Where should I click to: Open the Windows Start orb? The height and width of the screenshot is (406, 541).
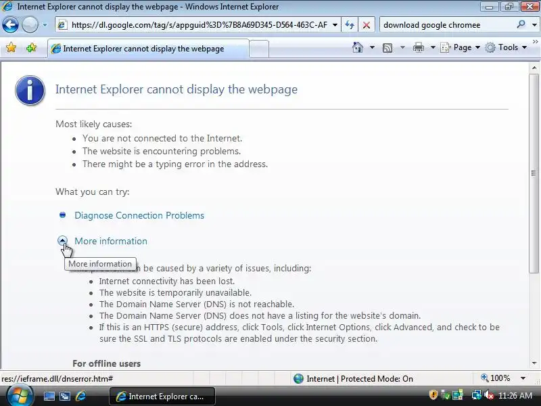tap(20, 396)
